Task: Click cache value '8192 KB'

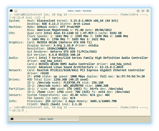Action: 116,33
